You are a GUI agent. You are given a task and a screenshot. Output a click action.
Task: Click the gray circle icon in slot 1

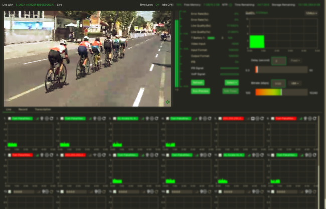pos(47,118)
